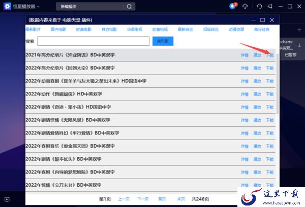Click the blue 搜电影 button
305x207 pixels.
(163, 41)
